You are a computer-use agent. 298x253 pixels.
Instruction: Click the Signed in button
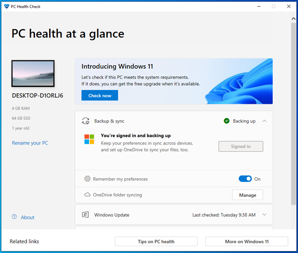pos(241,146)
